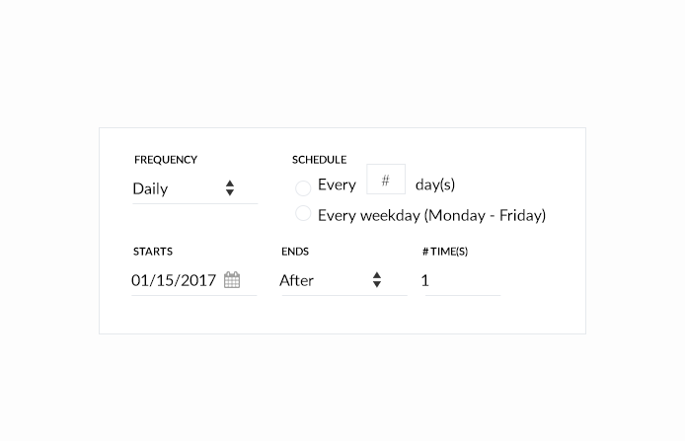Focus the number of days input box
The image size is (685, 441).
pyautogui.click(x=386, y=181)
